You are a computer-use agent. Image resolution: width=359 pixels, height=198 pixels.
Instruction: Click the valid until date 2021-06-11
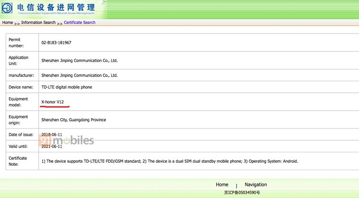point(52,146)
